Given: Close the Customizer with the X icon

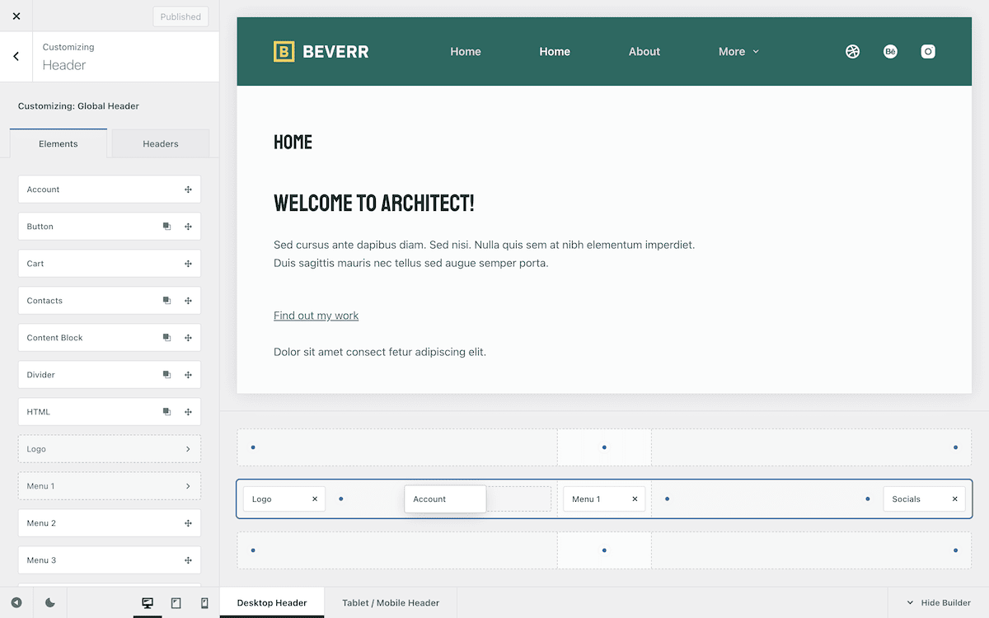Looking at the screenshot, I should (16, 16).
